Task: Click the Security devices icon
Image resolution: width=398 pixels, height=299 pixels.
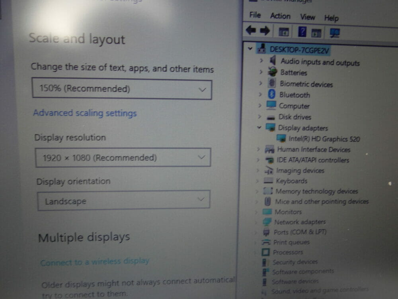Action: click(x=264, y=262)
